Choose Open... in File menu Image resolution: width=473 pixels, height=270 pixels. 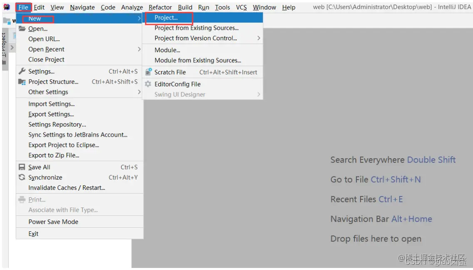click(79, 29)
